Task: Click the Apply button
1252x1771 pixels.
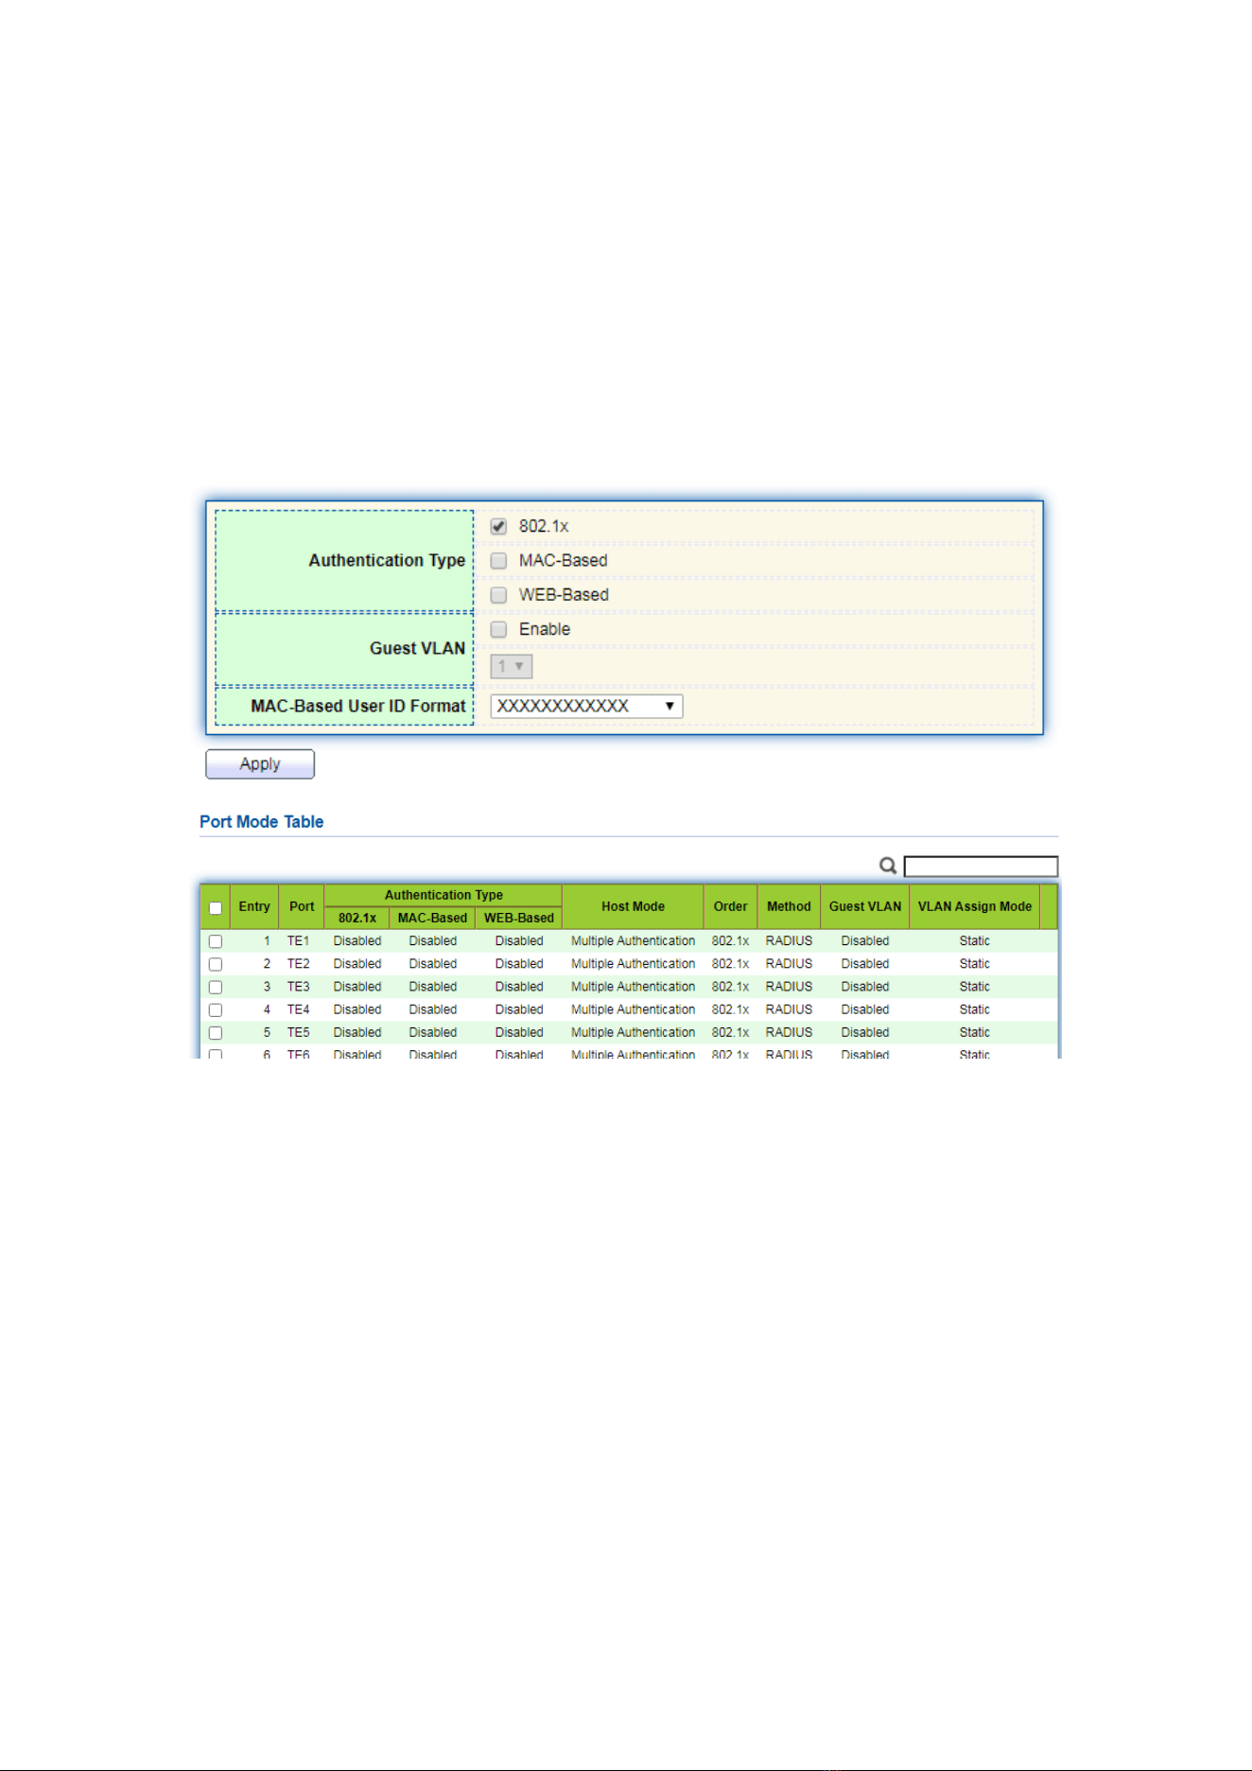Action: pyautogui.click(x=260, y=764)
